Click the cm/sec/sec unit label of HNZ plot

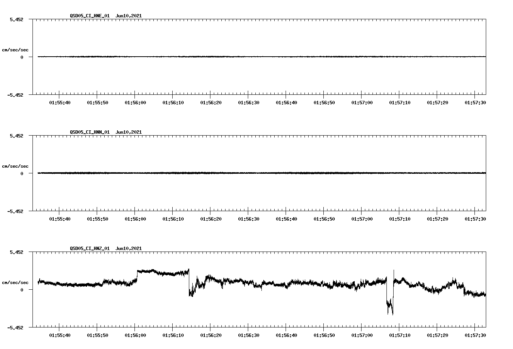coord(15,283)
